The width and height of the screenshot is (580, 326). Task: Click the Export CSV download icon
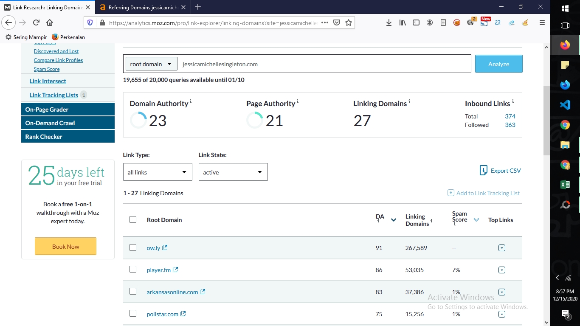[483, 170]
